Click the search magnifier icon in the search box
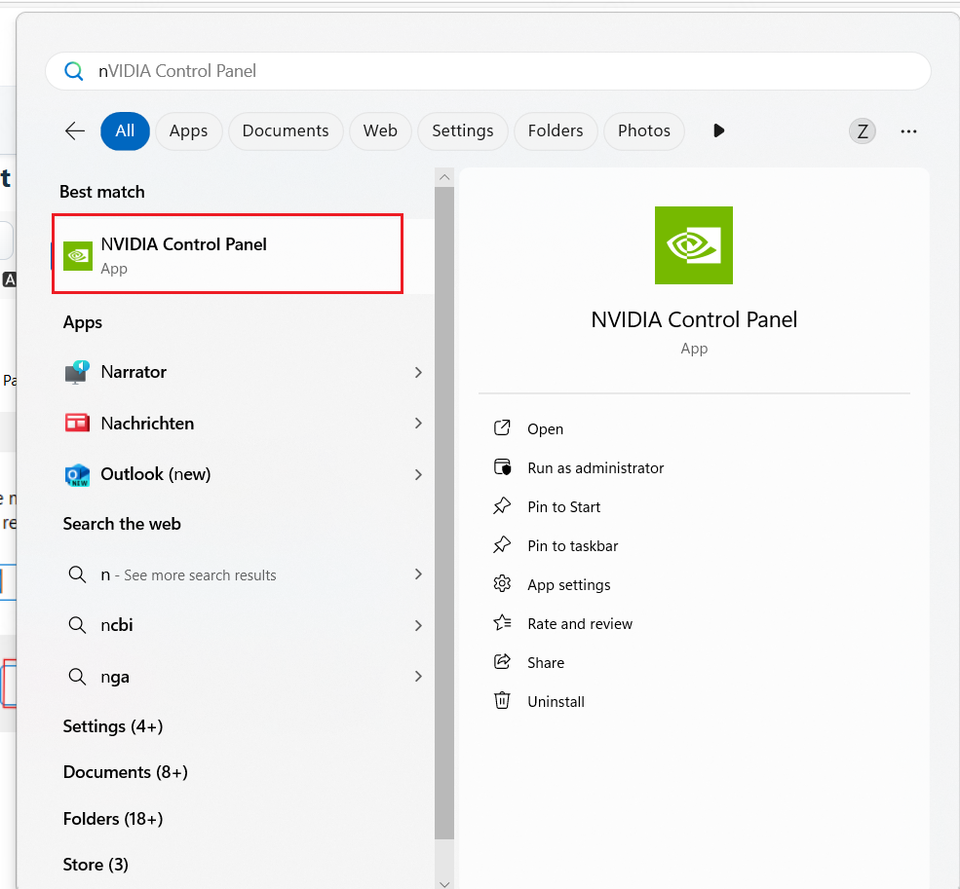This screenshot has width=960, height=889. [x=74, y=71]
